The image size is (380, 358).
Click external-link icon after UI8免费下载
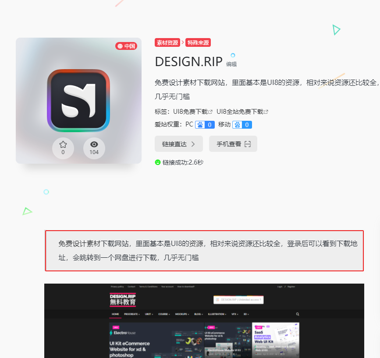click(x=210, y=112)
